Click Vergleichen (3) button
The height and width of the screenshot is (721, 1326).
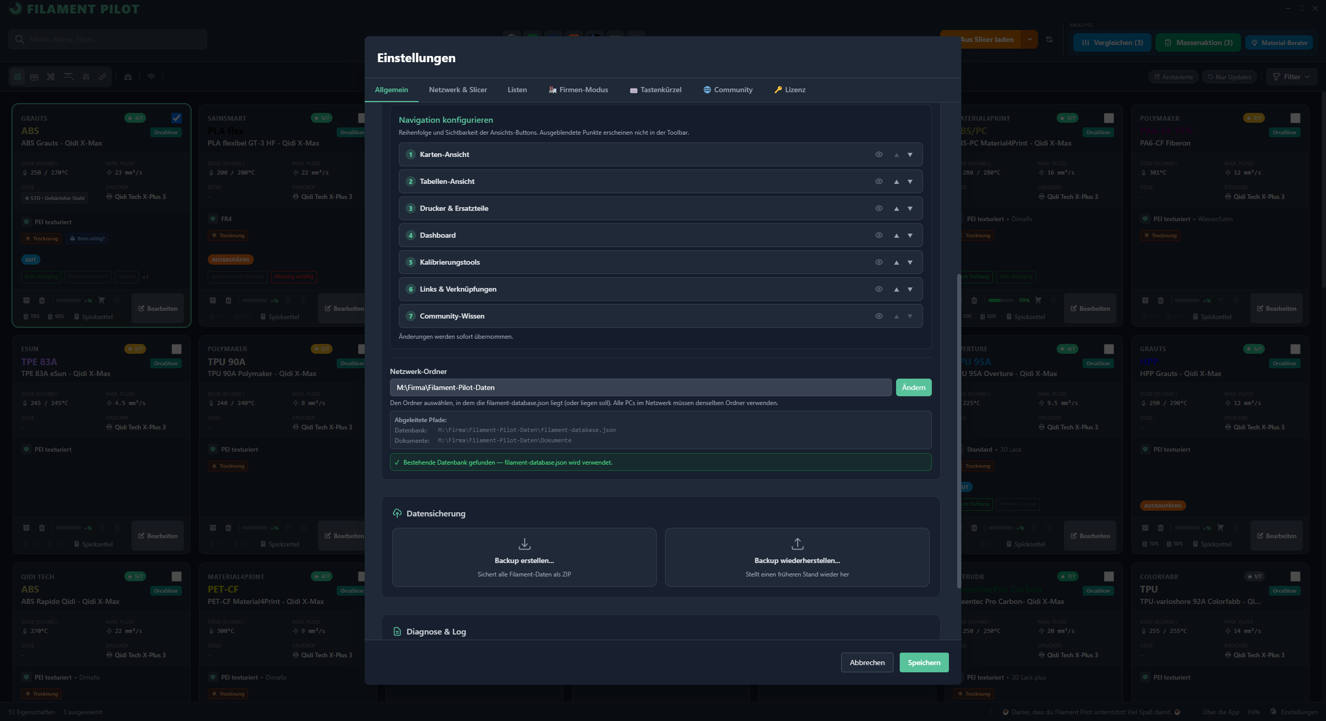[1112, 42]
